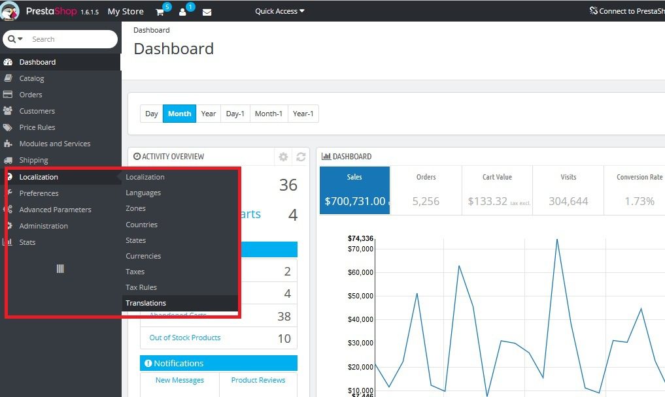Viewport: 665px width, 397px height.
Task: Open Activity Overview settings gear
Action: pos(283,157)
